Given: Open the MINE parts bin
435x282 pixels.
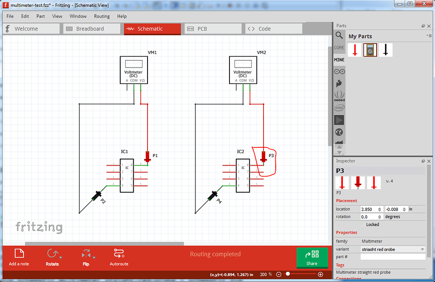Looking at the screenshot, I should tap(339, 60).
